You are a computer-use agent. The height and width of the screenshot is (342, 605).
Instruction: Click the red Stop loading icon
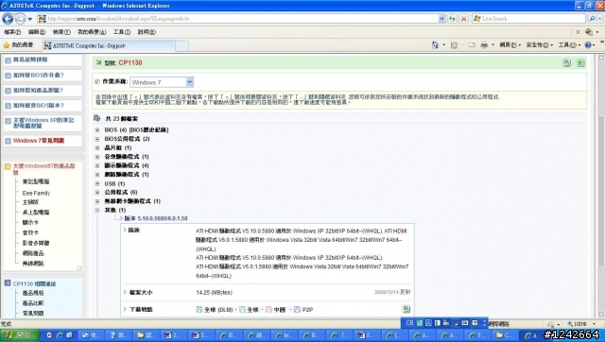tap(464, 19)
